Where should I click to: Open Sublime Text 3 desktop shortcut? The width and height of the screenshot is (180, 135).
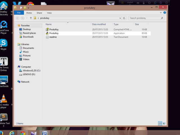4,120
